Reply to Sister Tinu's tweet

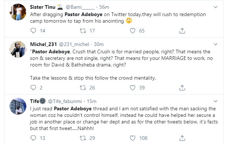click(33, 31)
